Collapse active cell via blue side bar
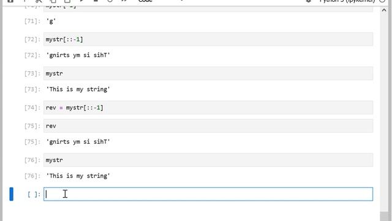This screenshot has width=392, height=221. [11, 194]
